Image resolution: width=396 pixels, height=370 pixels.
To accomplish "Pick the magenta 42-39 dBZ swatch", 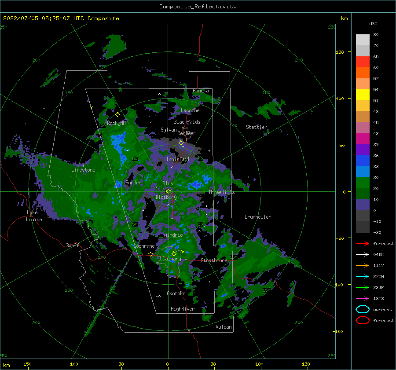I will (363, 139).
